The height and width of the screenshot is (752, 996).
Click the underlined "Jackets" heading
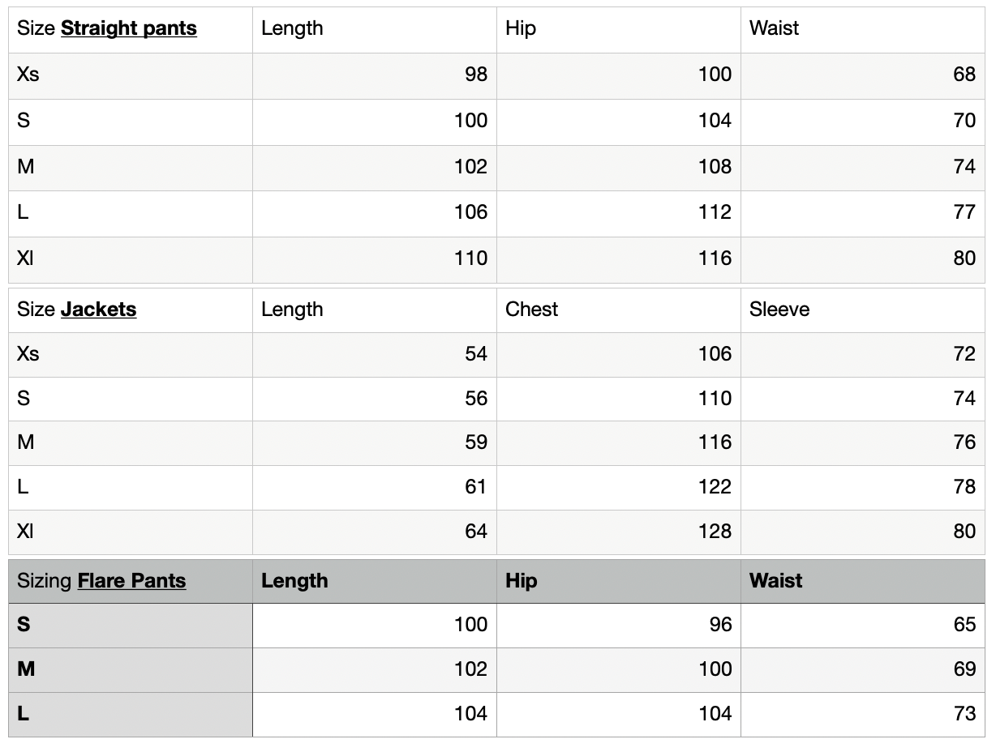click(x=98, y=310)
